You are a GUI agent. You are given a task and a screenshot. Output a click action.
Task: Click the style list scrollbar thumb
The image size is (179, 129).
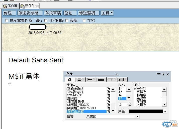[x=164, y=94]
